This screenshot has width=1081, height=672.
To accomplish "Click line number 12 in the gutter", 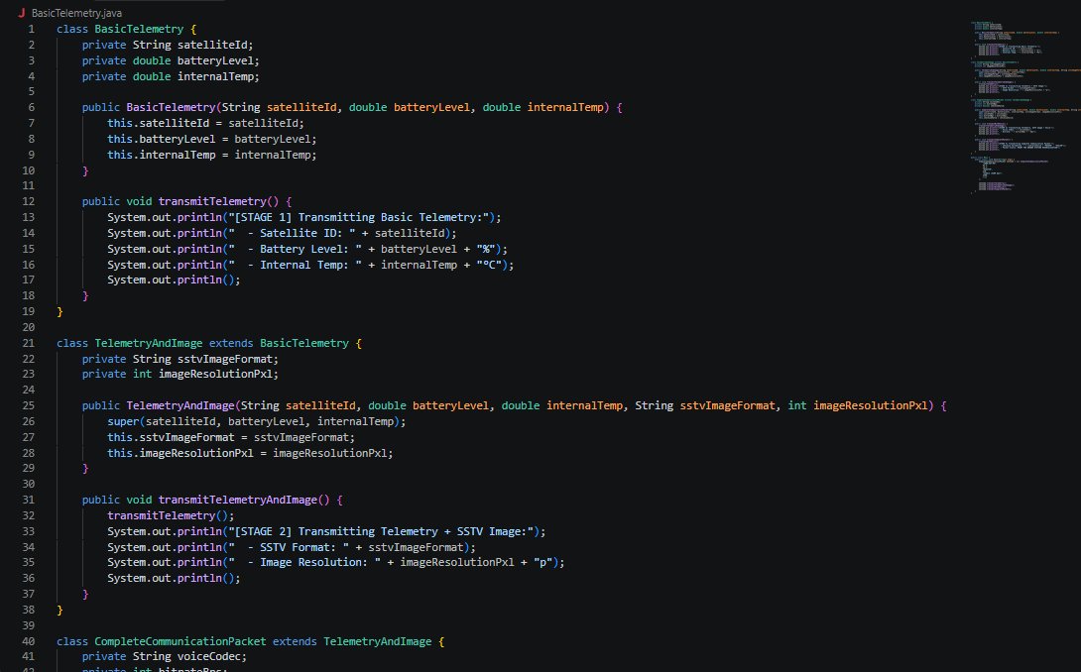I will 29,201.
